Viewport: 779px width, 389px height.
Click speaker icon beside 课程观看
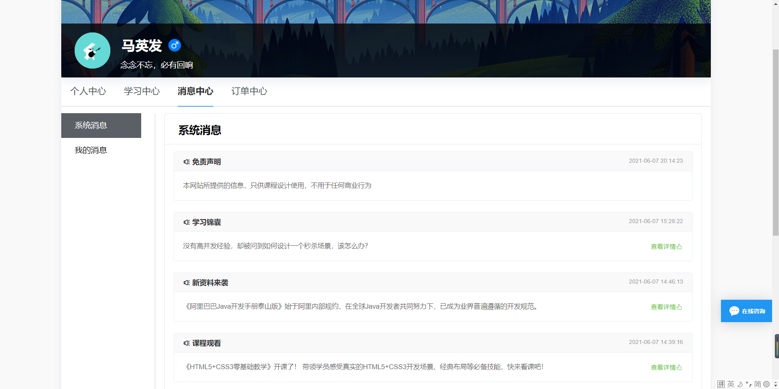click(187, 343)
